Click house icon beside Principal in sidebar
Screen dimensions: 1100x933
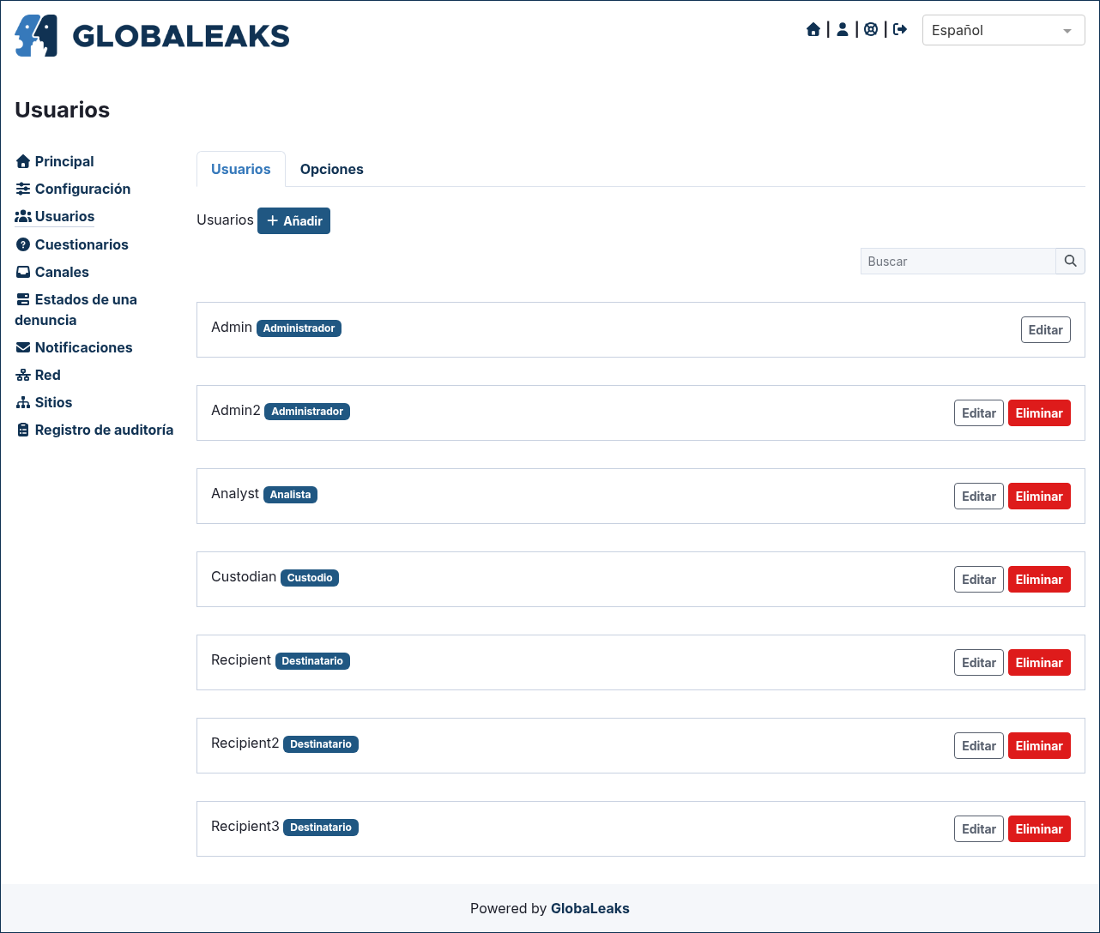(23, 161)
